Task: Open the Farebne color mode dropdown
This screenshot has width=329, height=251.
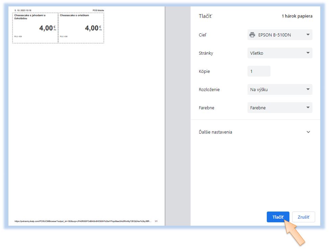Action: 280,108
